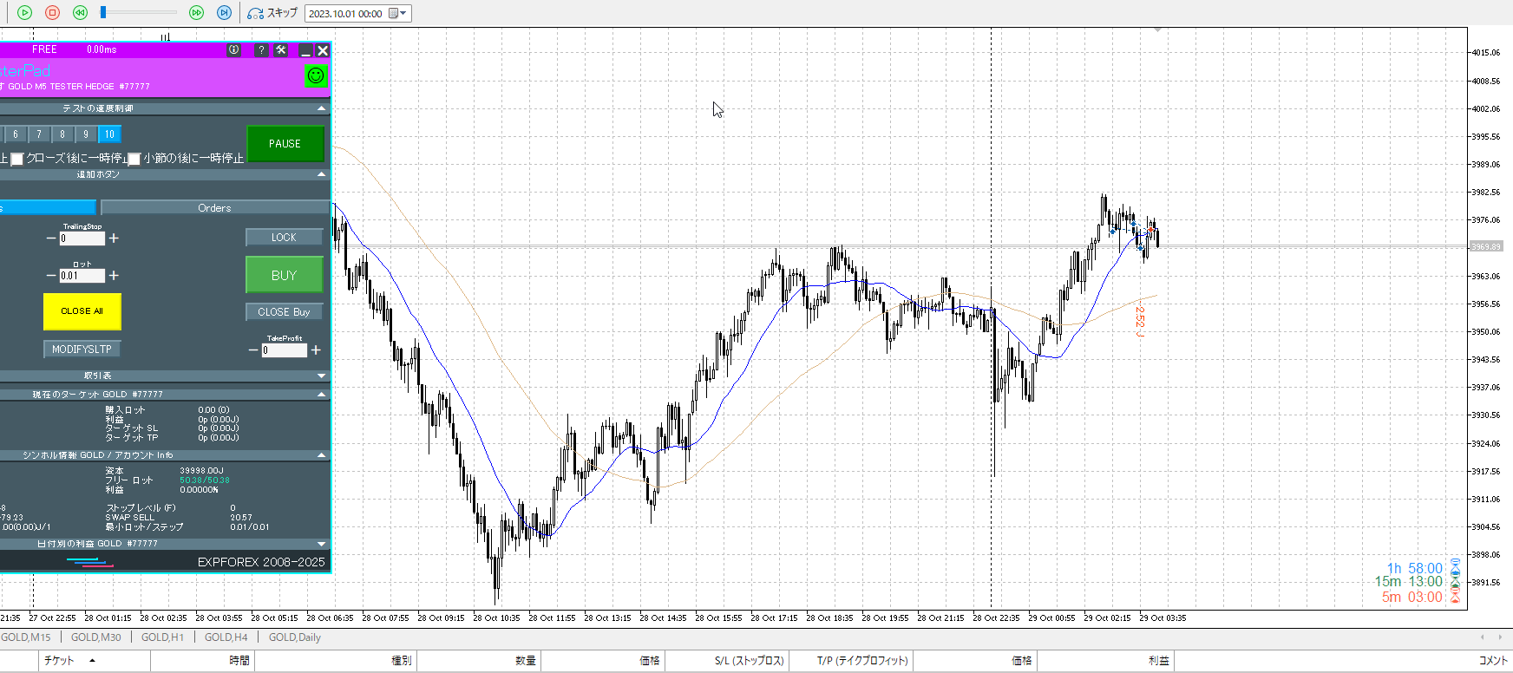
Task: Click the rewind (slow down) button
Action: tap(80, 13)
